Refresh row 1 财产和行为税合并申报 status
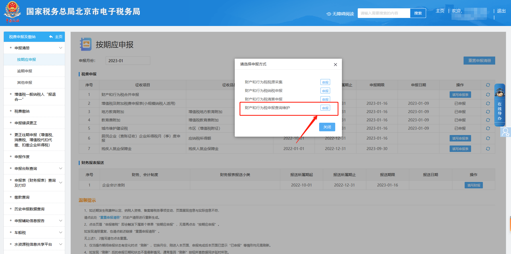This screenshot has width=511, height=254. tap(488, 95)
